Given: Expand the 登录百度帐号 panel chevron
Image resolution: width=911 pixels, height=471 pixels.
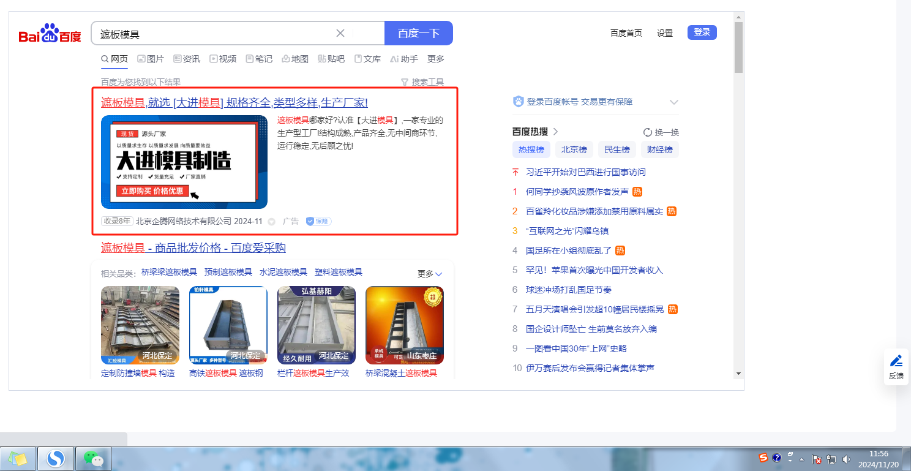Looking at the screenshot, I should coord(674,102).
